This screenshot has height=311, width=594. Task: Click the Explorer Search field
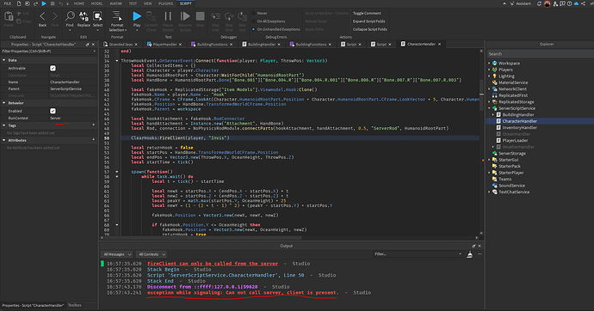click(541, 54)
